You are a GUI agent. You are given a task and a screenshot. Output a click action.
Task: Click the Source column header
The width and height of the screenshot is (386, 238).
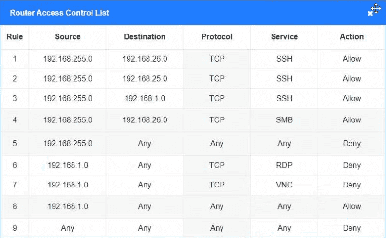click(x=68, y=37)
